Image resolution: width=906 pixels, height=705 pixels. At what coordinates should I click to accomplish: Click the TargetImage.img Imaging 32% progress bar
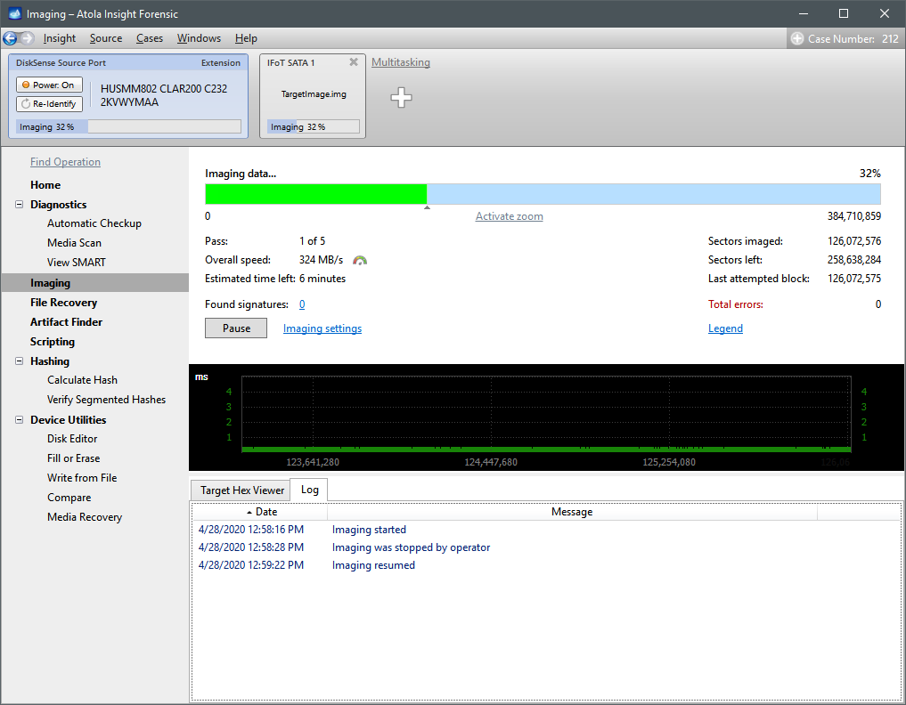[x=314, y=126]
